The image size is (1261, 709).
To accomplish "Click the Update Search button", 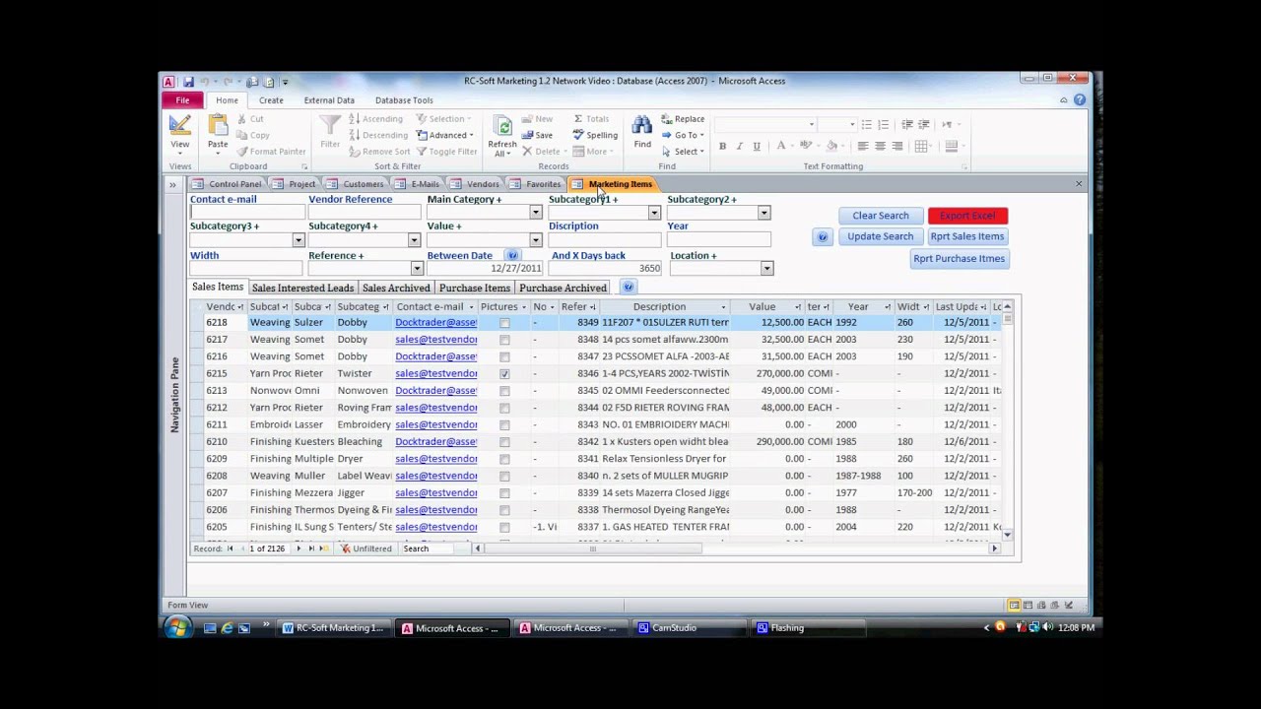I will 881,237.
